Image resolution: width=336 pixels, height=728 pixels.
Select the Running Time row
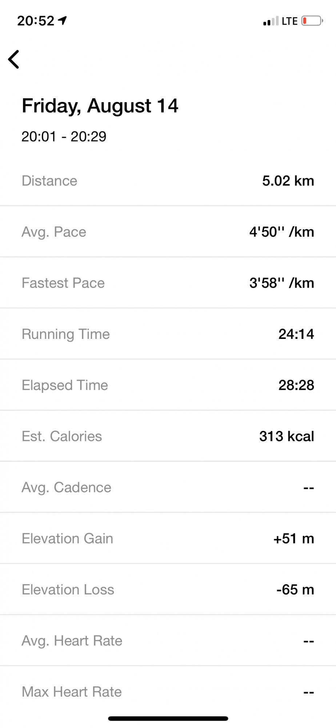point(168,334)
